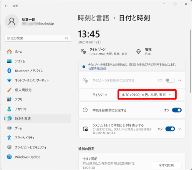Click the search magnifier icon
The height and width of the screenshot is (170, 192).
click(x=67, y=38)
